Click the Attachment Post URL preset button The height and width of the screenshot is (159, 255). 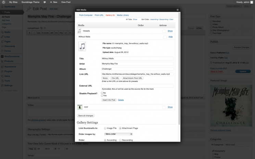click(x=132, y=78)
